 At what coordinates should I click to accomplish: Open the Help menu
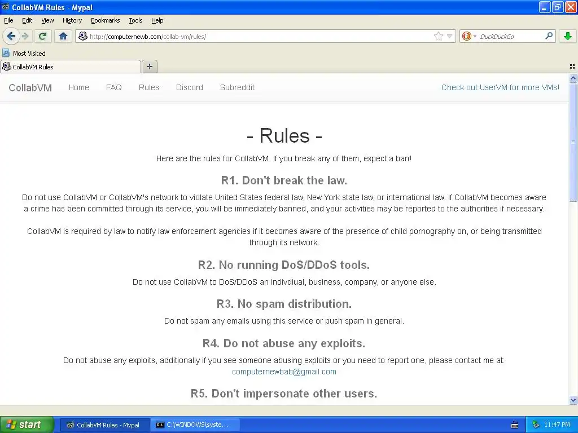click(x=157, y=21)
